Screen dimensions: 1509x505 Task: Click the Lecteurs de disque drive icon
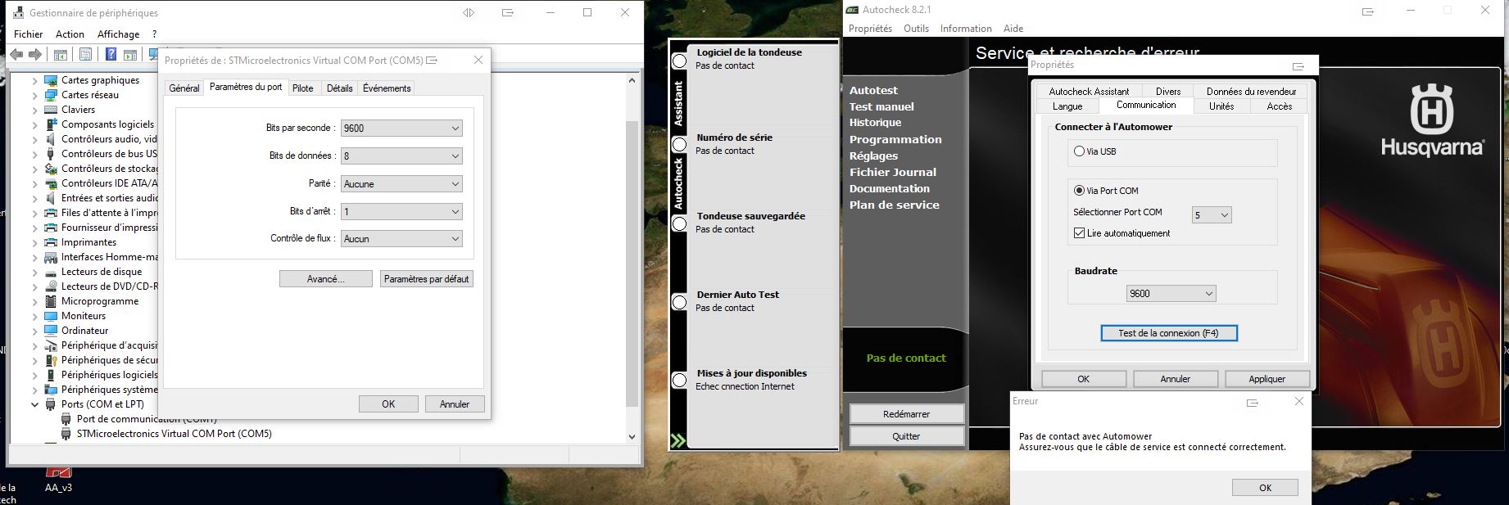tap(51, 272)
